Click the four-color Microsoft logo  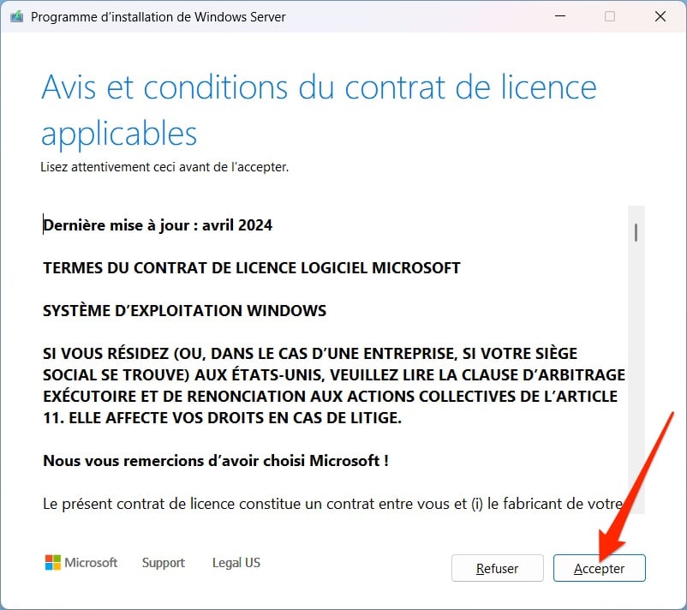[53, 562]
